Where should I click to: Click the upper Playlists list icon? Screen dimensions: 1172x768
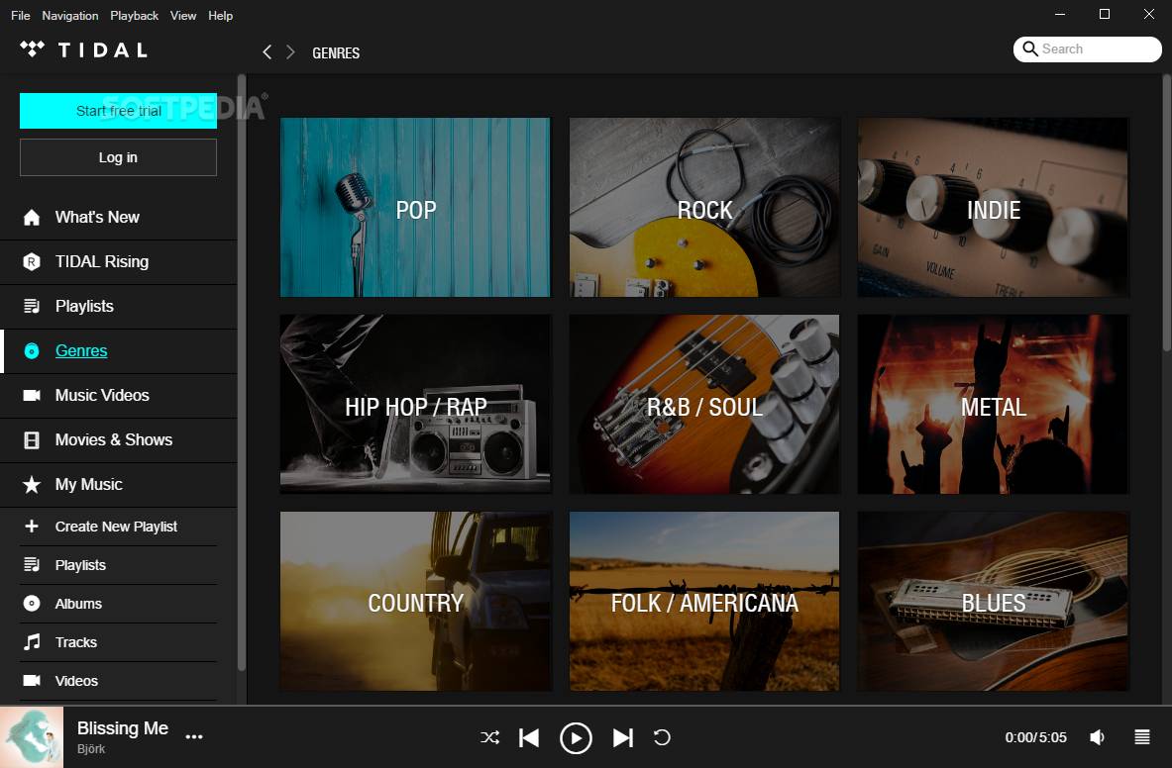(x=32, y=306)
